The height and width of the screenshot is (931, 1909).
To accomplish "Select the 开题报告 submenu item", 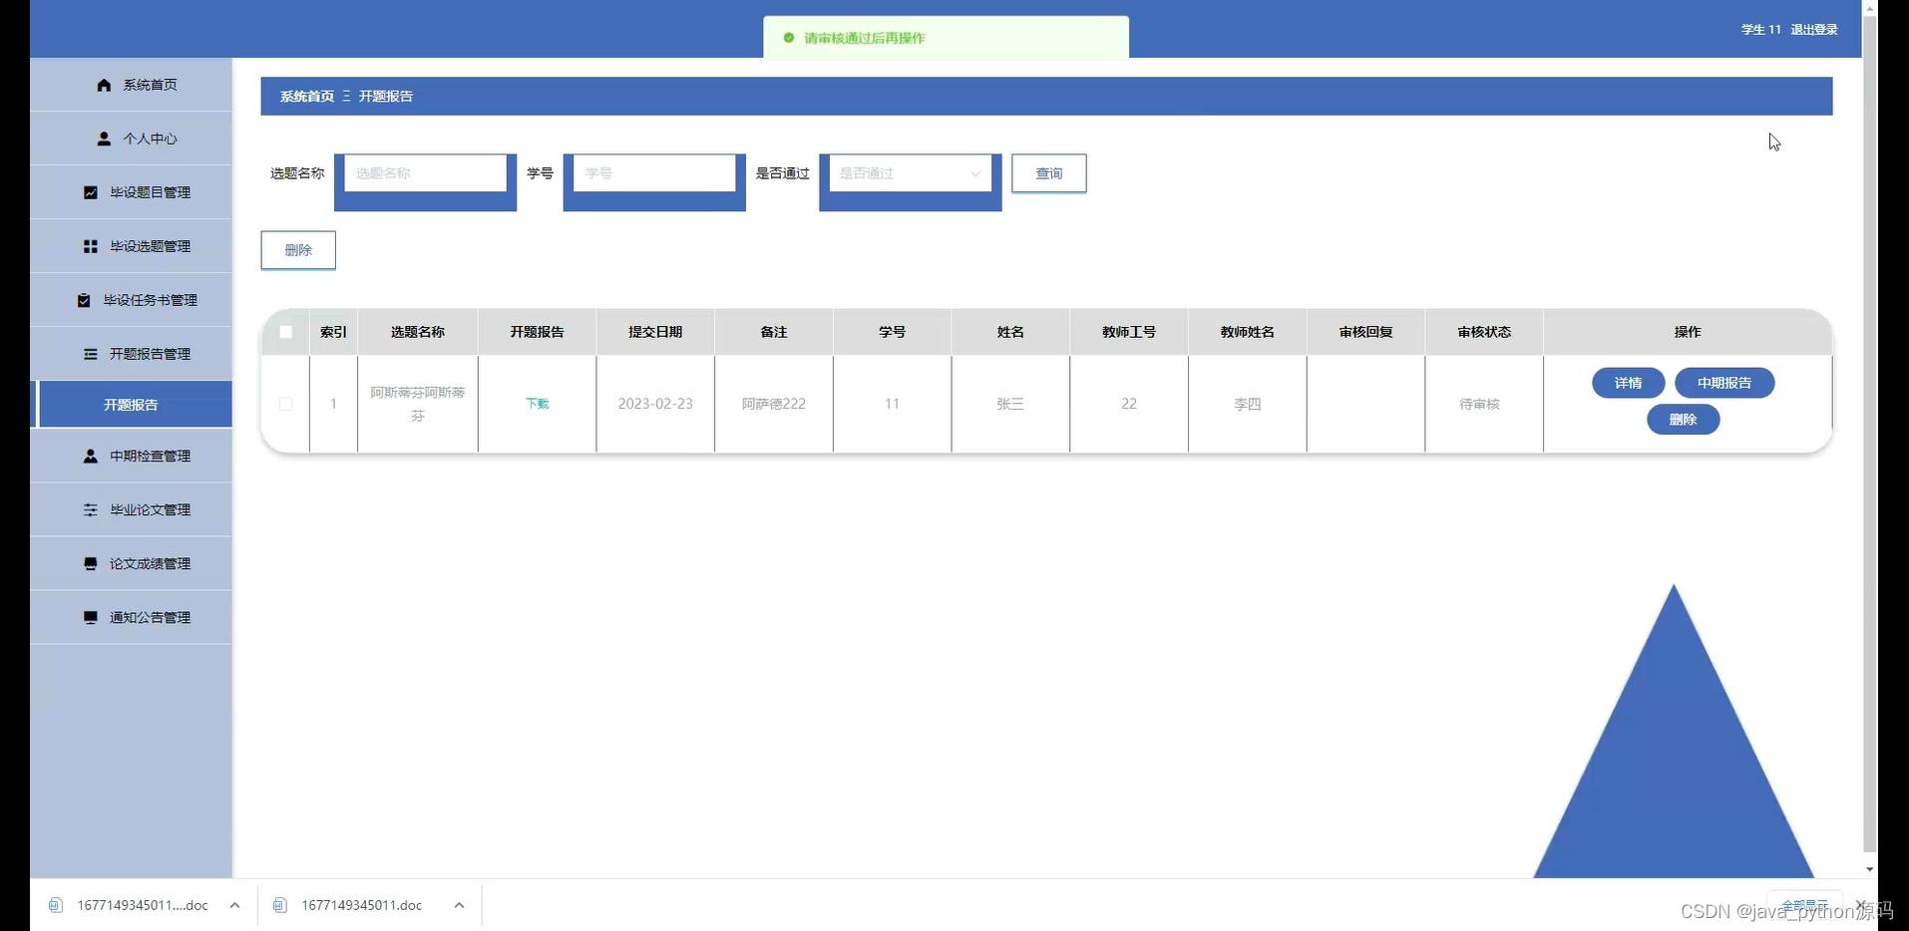I will pos(133,405).
